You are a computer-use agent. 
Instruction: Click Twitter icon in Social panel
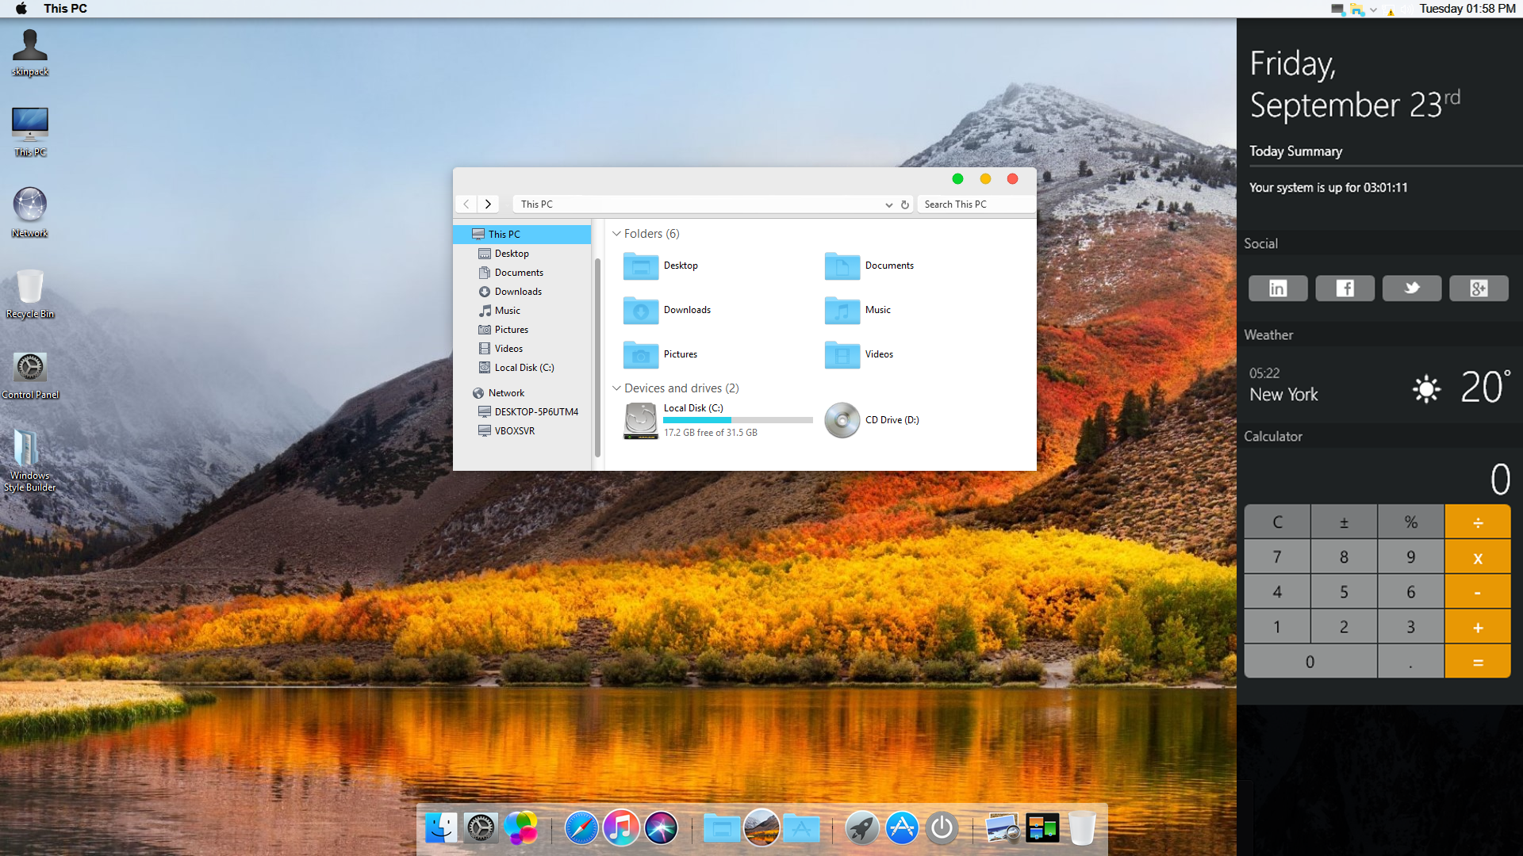[1411, 288]
